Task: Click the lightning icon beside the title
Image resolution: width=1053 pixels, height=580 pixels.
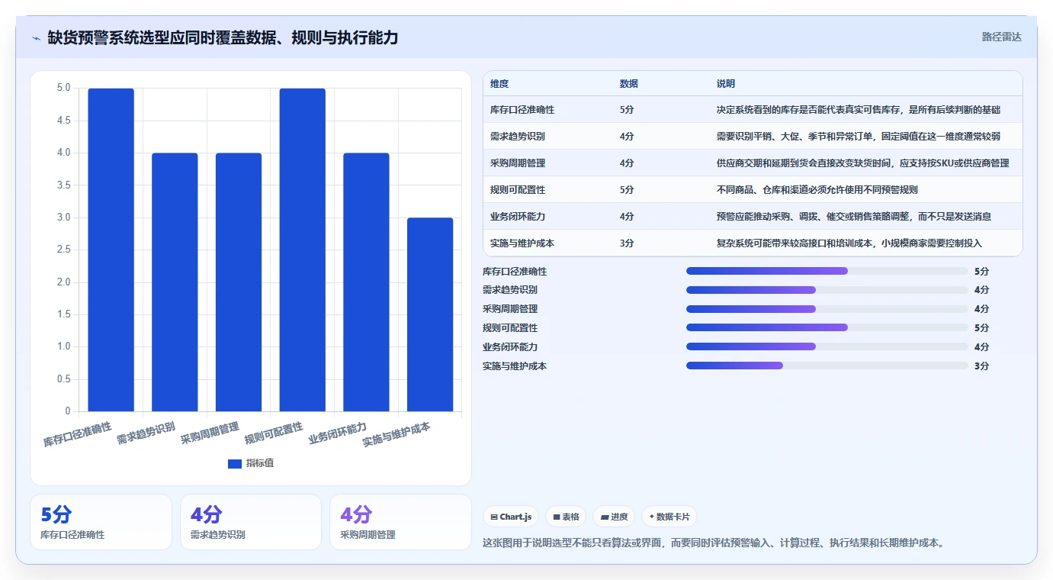Action: tap(36, 37)
